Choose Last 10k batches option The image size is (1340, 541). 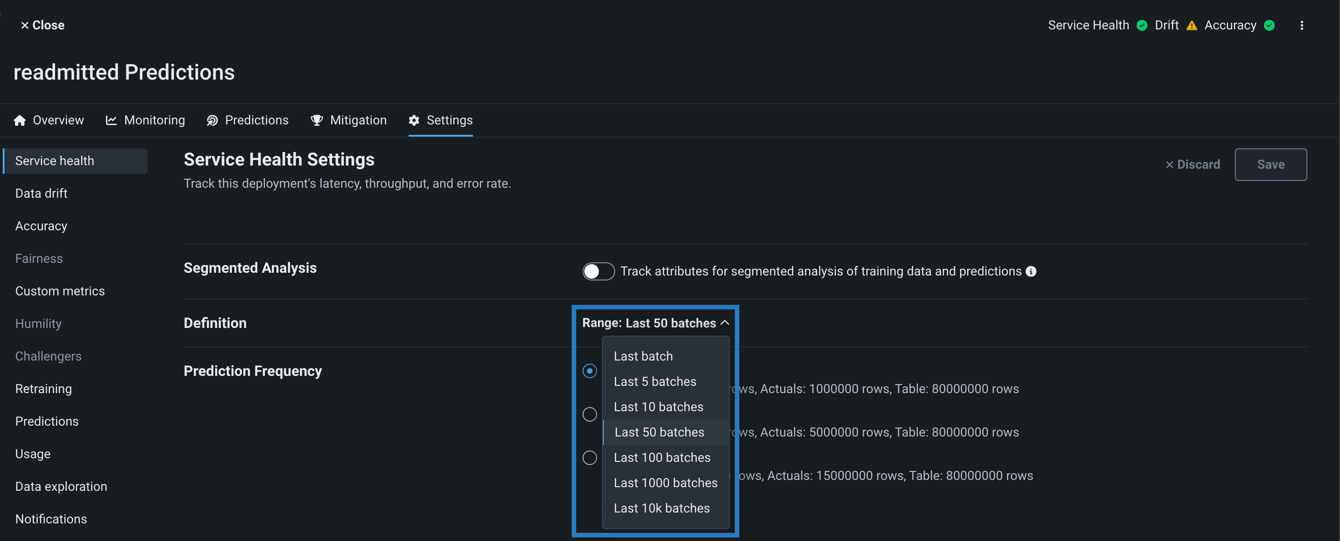click(x=661, y=508)
